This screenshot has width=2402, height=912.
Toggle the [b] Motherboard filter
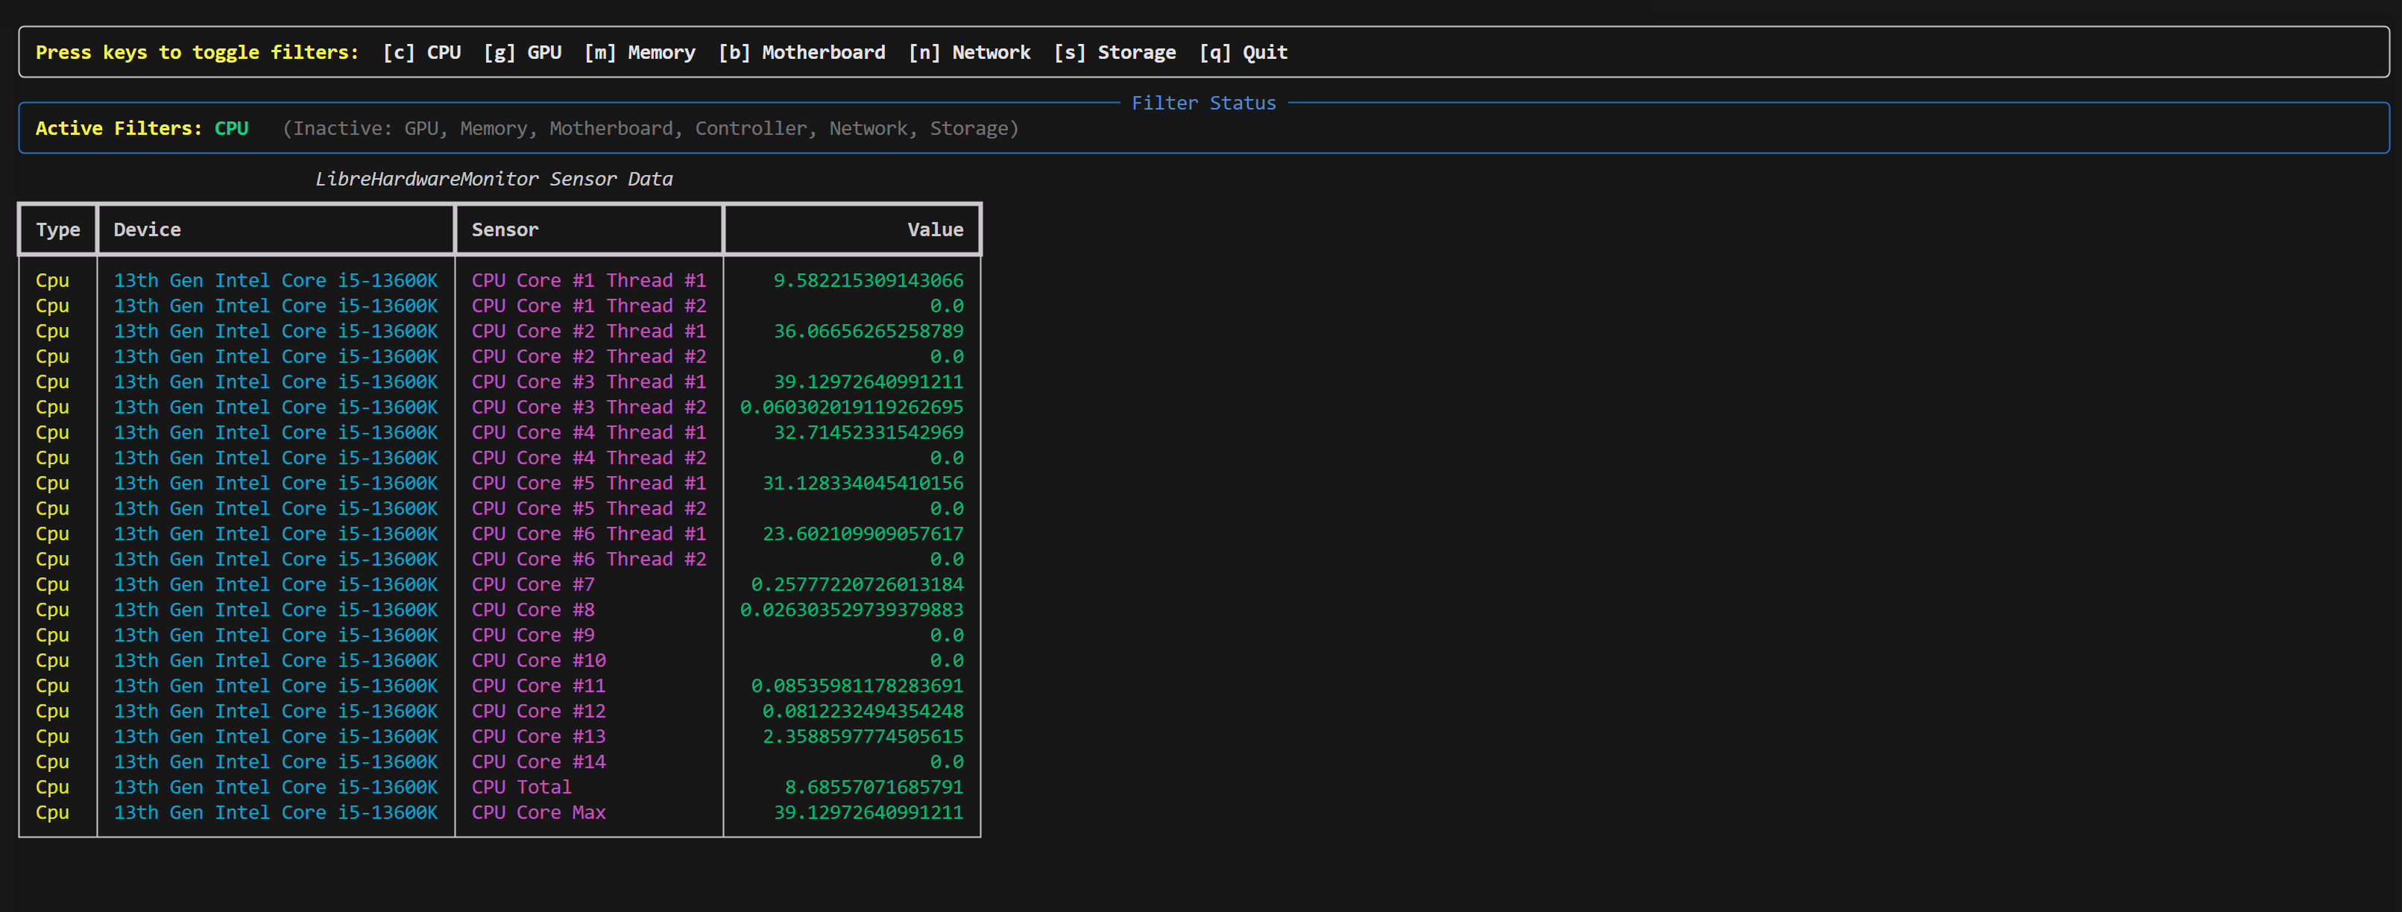tap(802, 52)
